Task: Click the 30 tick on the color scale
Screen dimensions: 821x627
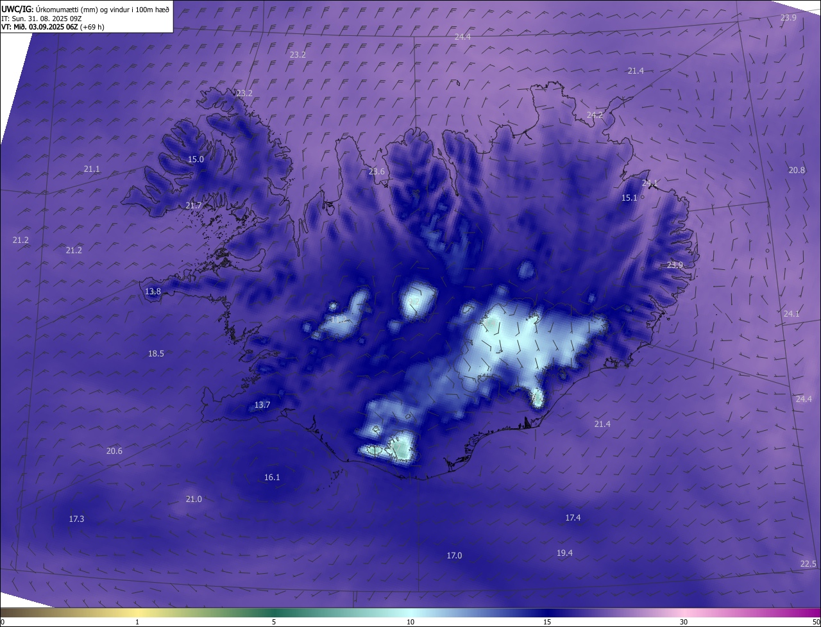Action: (684, 623)
